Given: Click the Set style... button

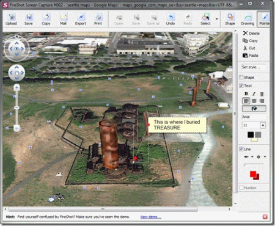Looking at the screenshot, I should (x=253, y=67).
